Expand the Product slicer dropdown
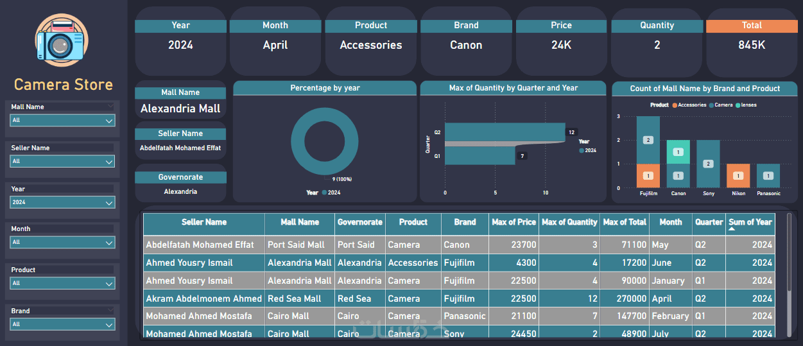This screenshot has width=803, height=346. pyautogui.click(x=63, y=283)
